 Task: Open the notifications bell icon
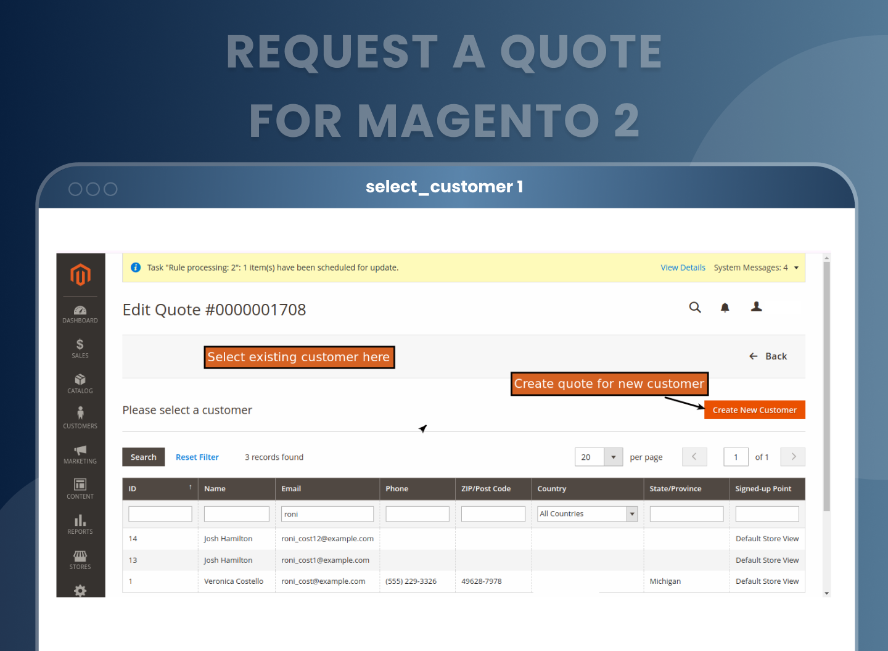click(x=725, y=308)
